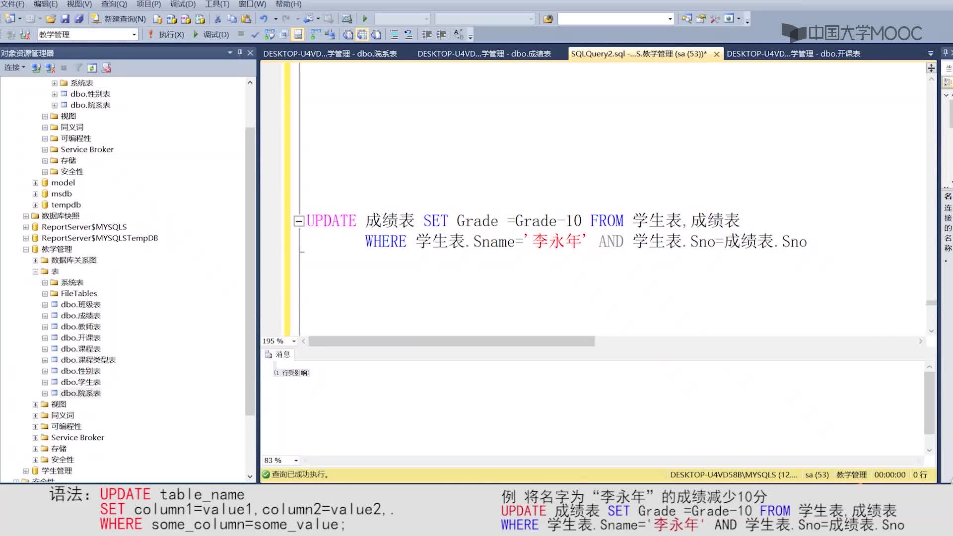
Task: Select Service Broker under 教学管理
Action: coord(77,438)
